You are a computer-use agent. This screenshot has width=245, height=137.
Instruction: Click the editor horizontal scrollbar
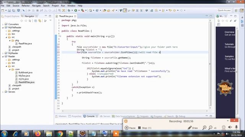point(135,111)
